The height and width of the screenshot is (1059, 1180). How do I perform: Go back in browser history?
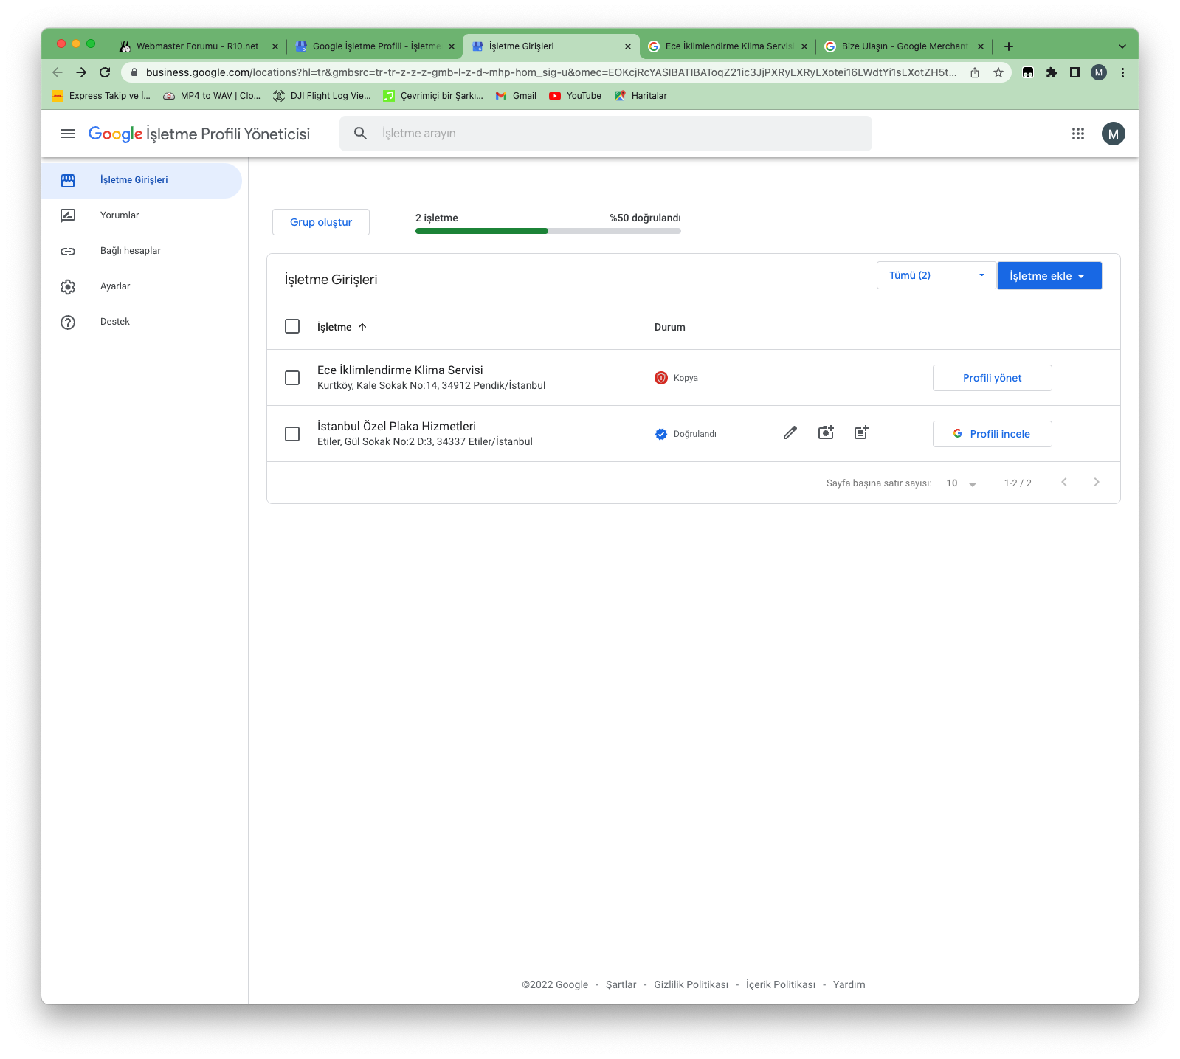click(58, 72)
